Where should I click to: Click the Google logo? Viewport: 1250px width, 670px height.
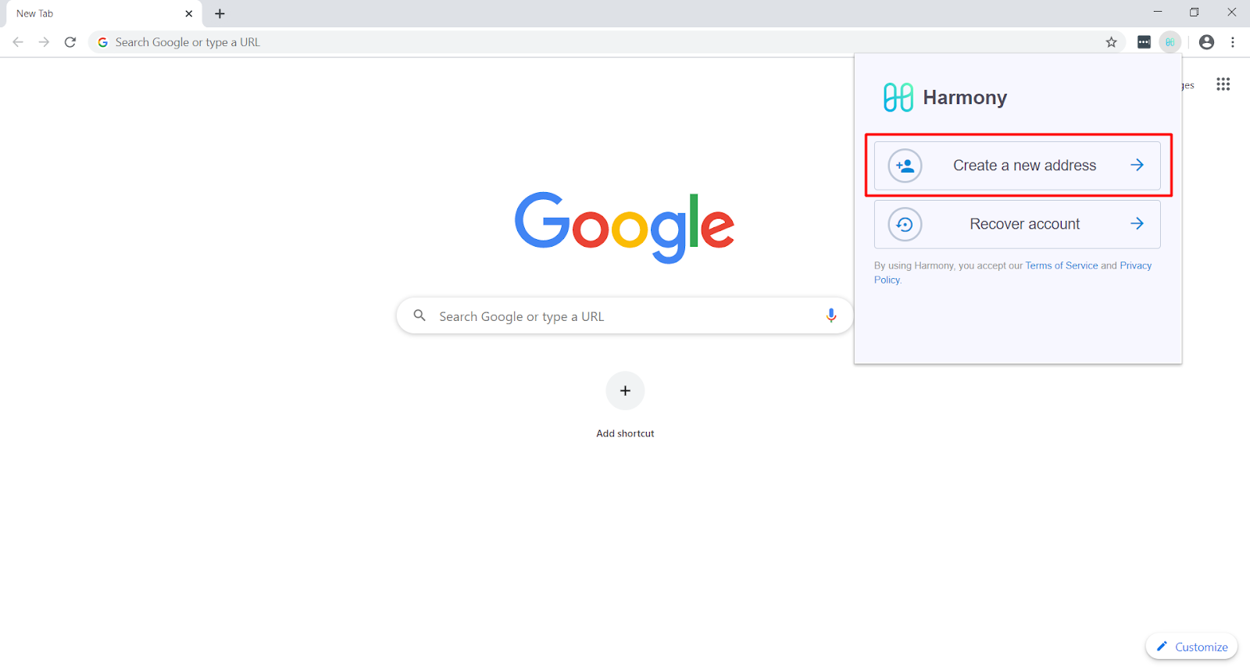[624, 226]
